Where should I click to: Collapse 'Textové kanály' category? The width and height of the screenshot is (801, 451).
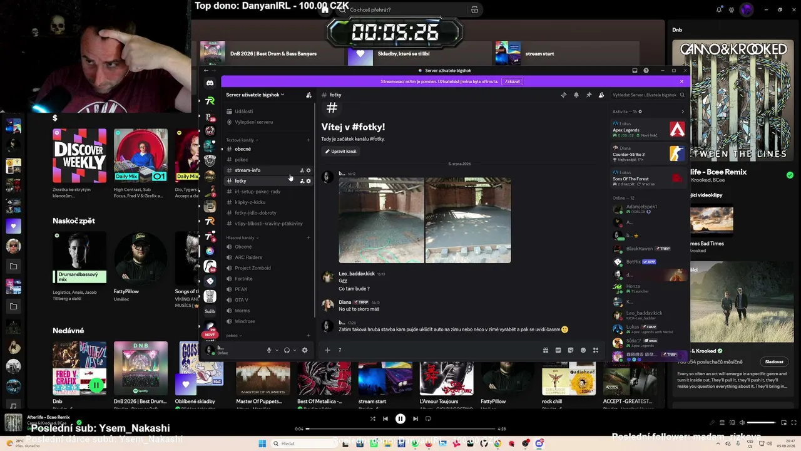pos(242,140)
